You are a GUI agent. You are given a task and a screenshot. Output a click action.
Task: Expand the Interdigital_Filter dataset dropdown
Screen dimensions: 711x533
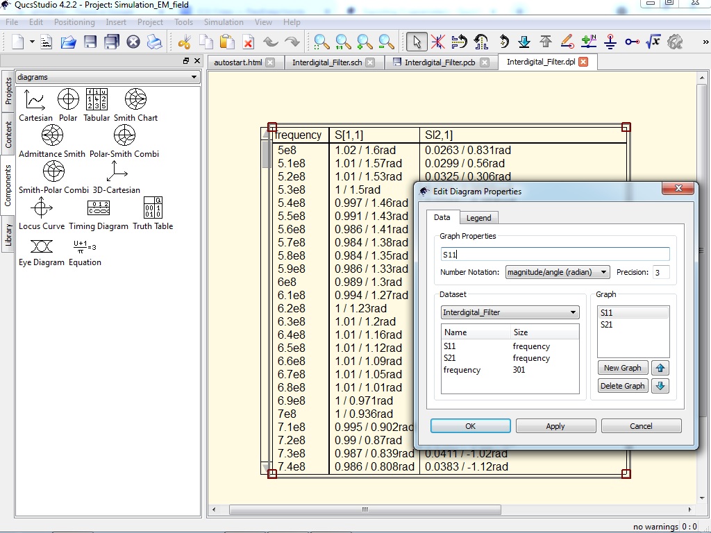[510, 312]
